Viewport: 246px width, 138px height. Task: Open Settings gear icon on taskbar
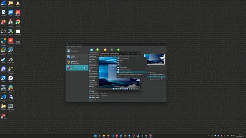pos(146,136)
